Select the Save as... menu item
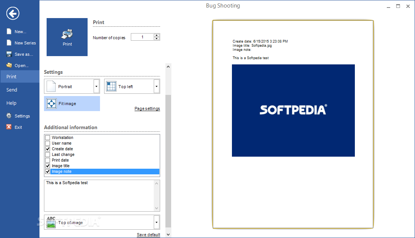Image resolution: width=415 pixels, height=238 pixels. (24, 54)
